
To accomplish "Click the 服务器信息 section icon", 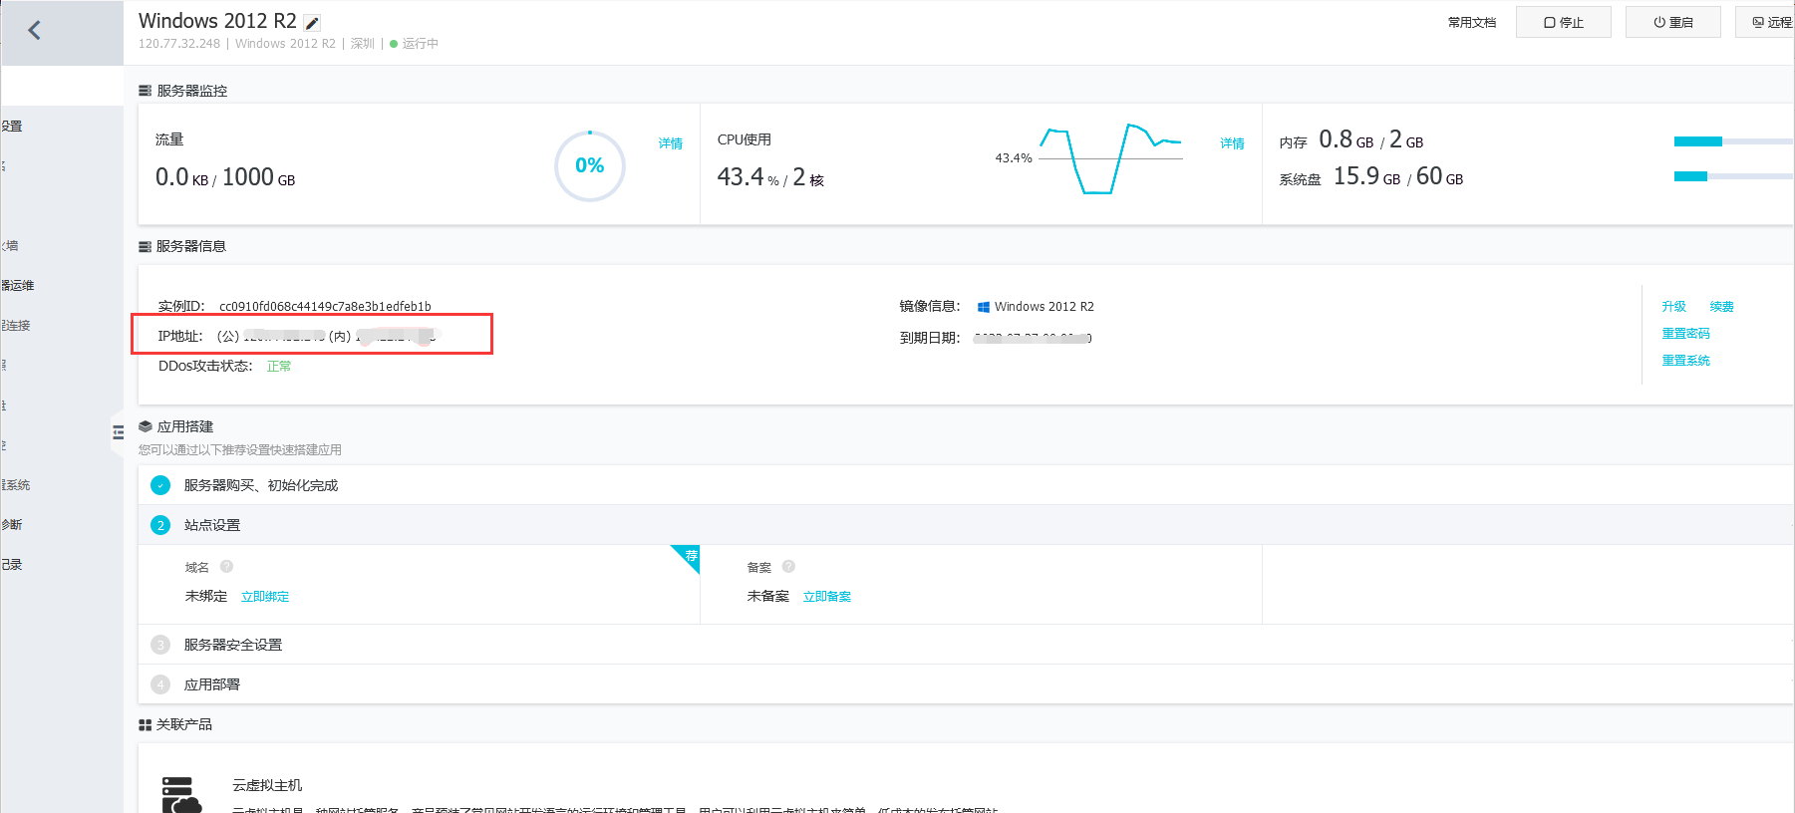I will [145, 246].
